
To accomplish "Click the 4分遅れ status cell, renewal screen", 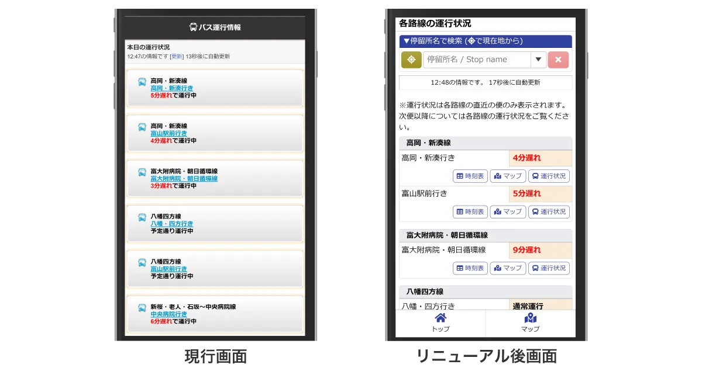I will coord(540,158).
